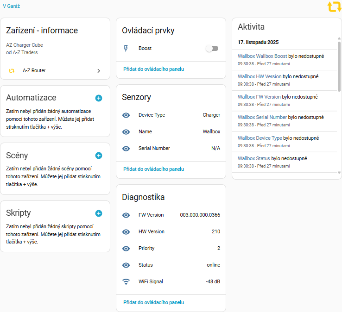Go to V Garáž area link

click(x=11, y=6)
